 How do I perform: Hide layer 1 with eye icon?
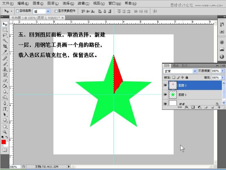click(165, 94)
